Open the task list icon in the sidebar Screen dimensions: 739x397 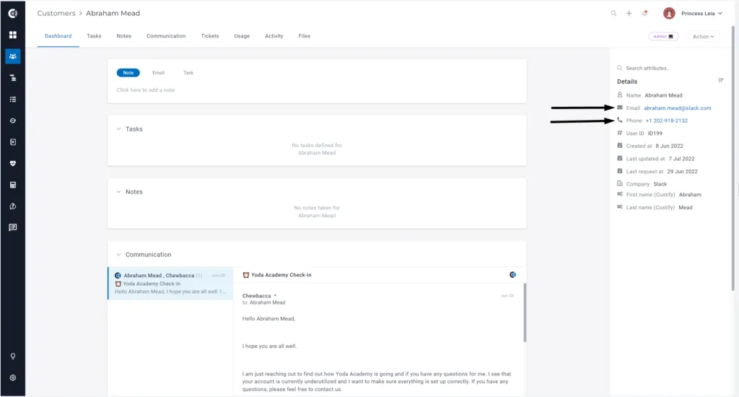pyautogui.click(x=13, y=99)
